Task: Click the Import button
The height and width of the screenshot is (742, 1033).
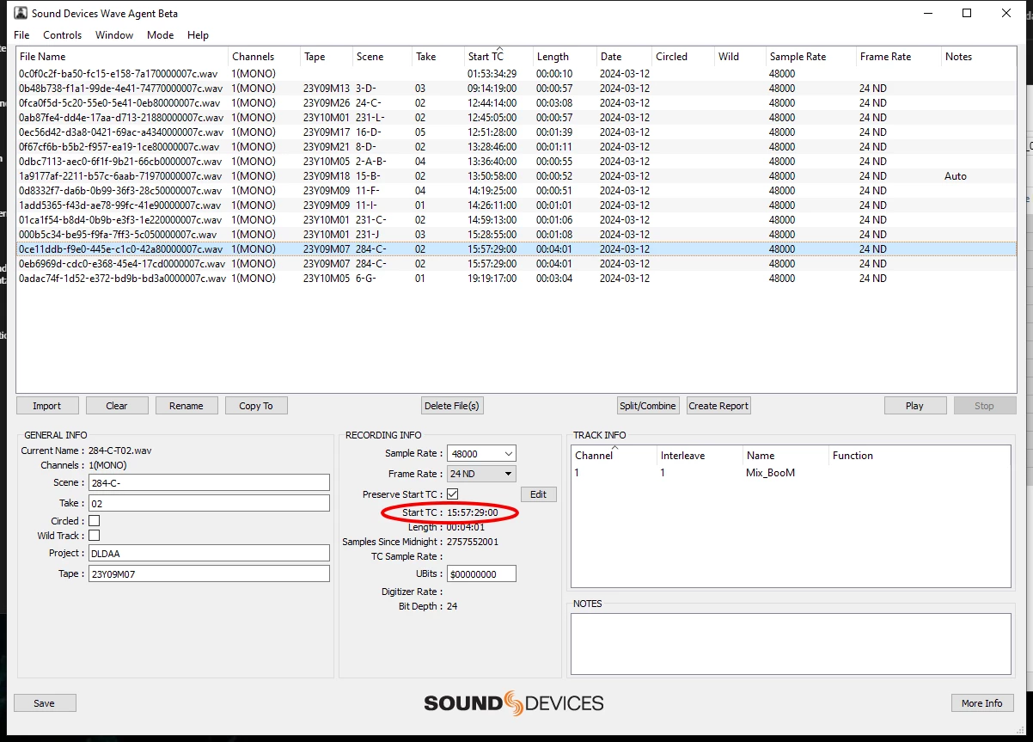Action: (x=47, y=406)
